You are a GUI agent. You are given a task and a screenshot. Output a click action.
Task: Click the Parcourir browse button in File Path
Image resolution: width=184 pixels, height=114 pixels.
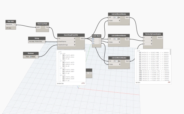(x=9, y=24)
